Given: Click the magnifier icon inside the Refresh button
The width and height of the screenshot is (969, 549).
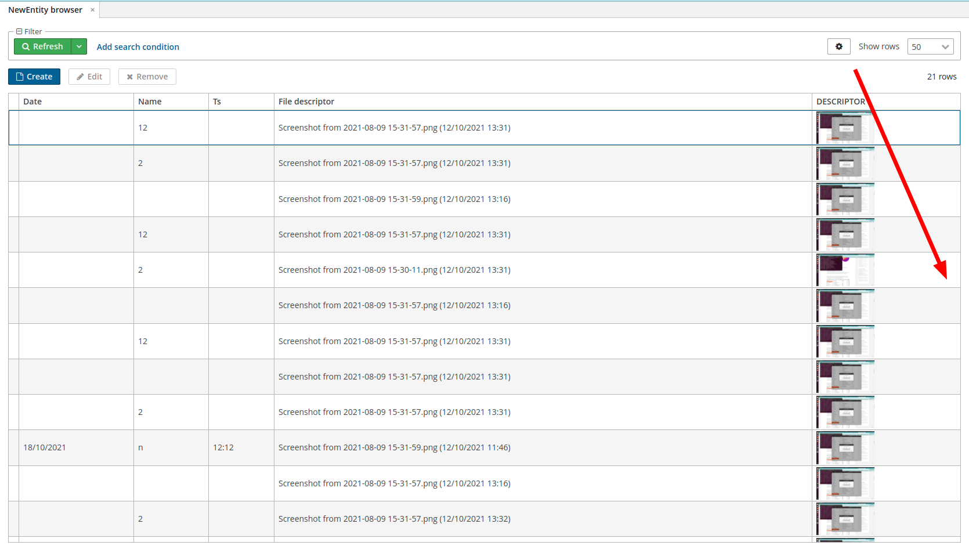Looking at the screenshot, I should [27, 46].
